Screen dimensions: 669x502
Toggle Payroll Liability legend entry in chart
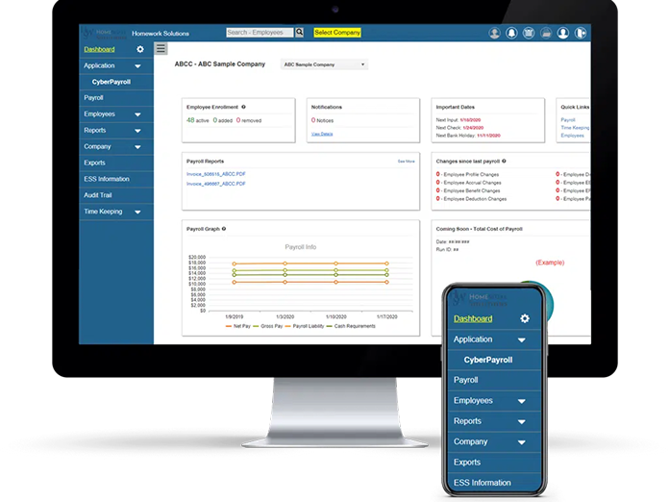(304, 326)
